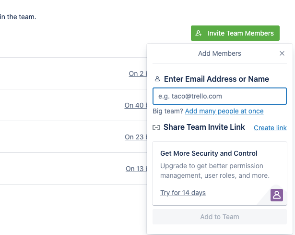Open the "On 13" boards link
The image size is (295, 235).
pos(136,169)
